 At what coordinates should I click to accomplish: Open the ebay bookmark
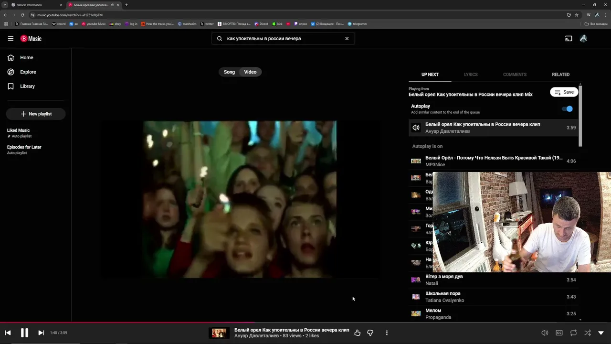point(115,24)
